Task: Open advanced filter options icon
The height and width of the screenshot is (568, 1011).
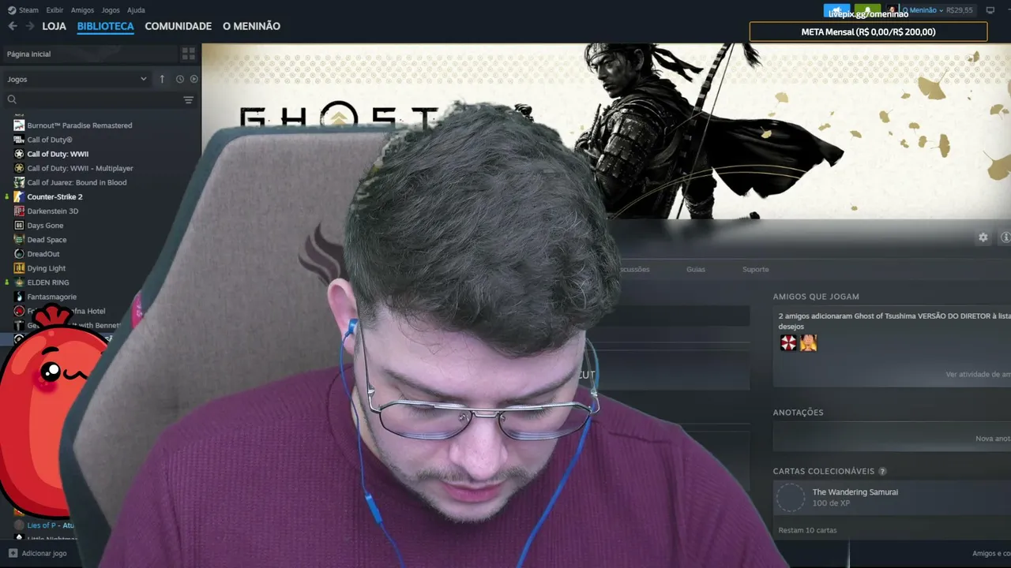Action: 188,100
